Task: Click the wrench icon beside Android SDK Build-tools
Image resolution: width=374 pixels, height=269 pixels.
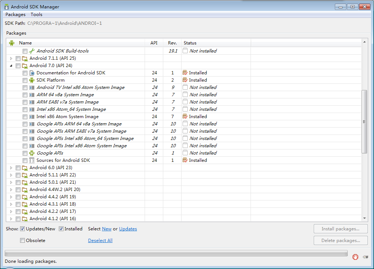Action: [x=32, y=51]
